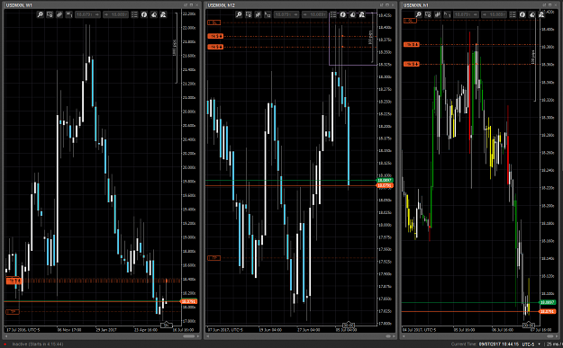Open the h12 timeframe selector

click(268, 14)
